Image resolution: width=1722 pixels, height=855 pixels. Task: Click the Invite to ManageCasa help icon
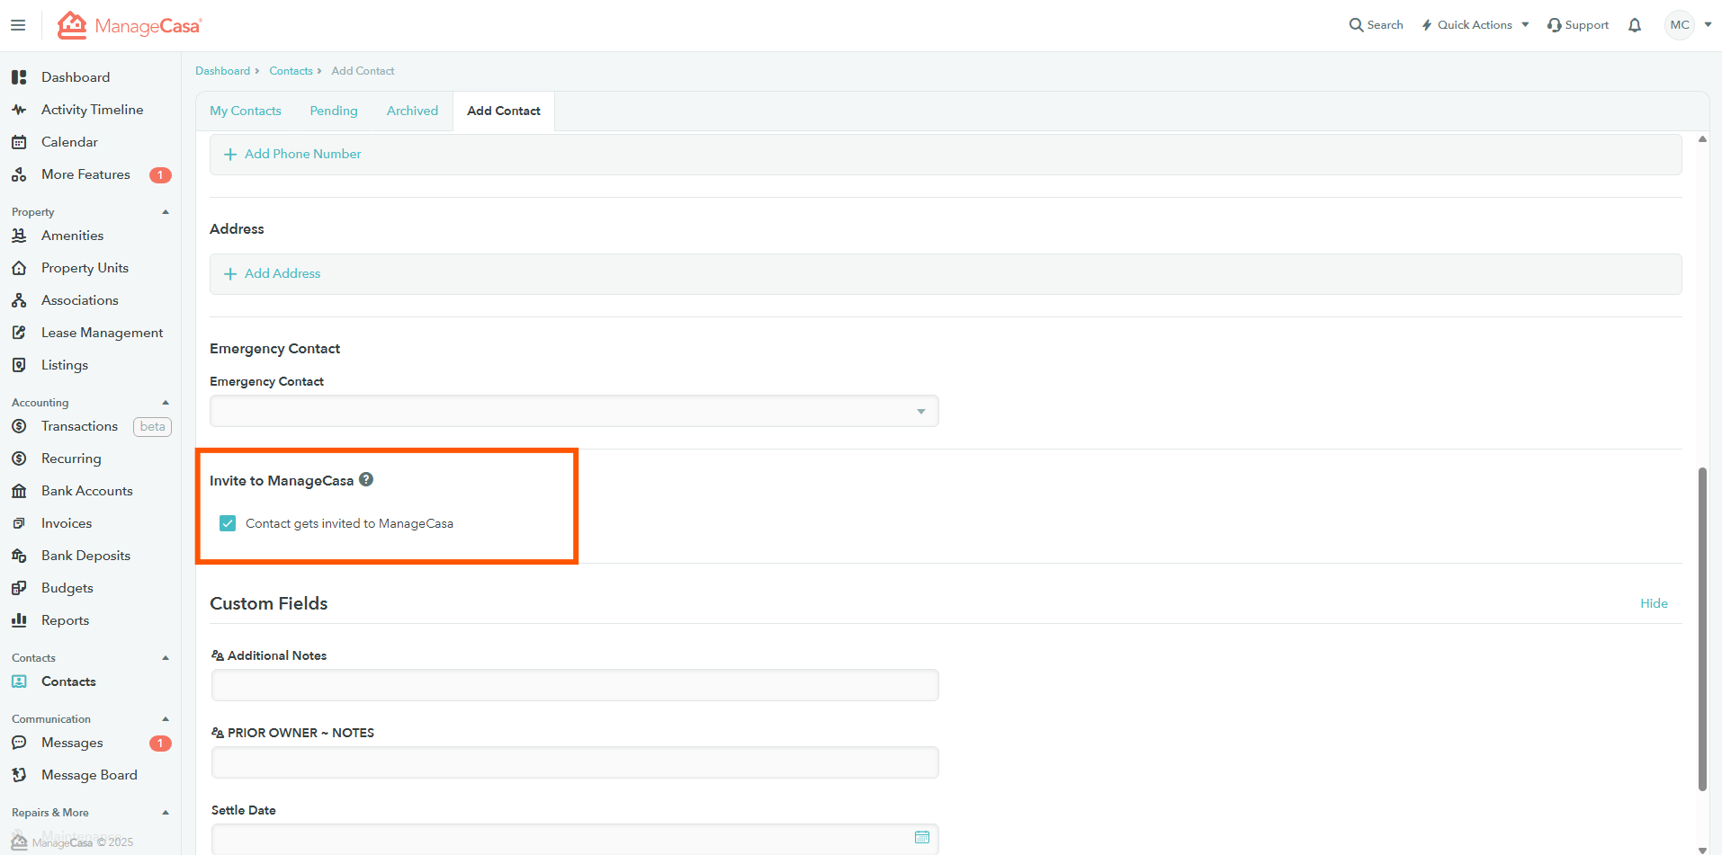[x=366, y=480]
